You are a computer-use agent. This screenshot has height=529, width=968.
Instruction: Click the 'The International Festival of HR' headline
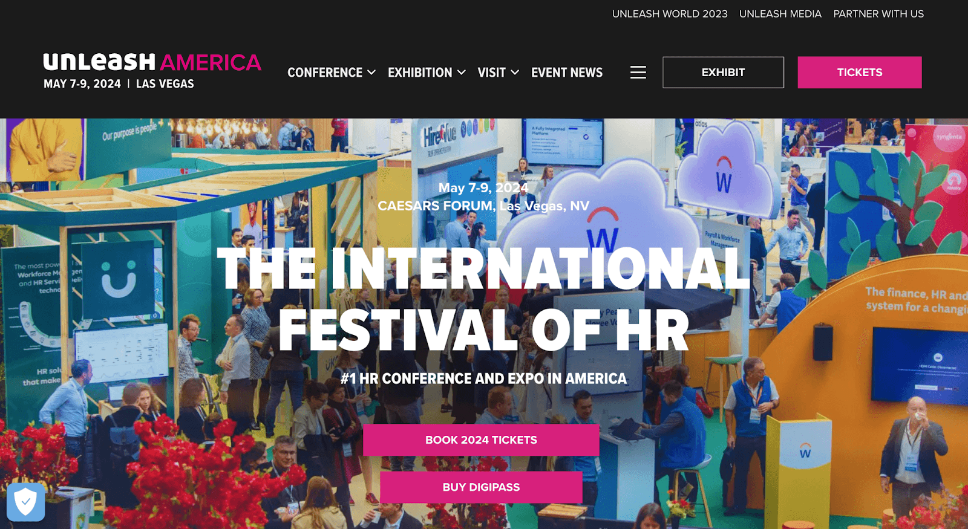(483, 299)
